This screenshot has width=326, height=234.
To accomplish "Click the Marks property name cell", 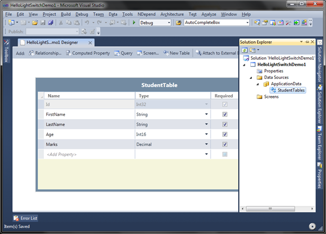I will click(89, 145).
